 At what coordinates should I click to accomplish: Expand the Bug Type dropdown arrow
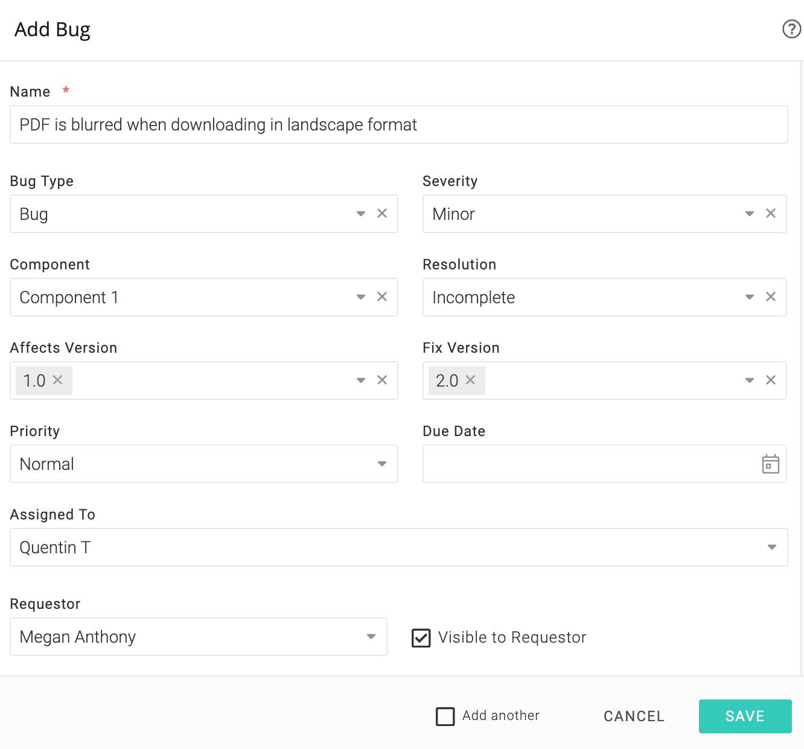coord(361,213)
